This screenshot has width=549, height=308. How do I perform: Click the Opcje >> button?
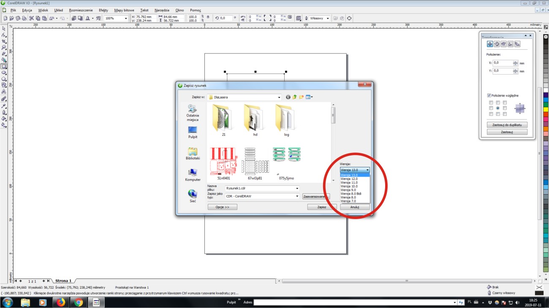point(222,207)
